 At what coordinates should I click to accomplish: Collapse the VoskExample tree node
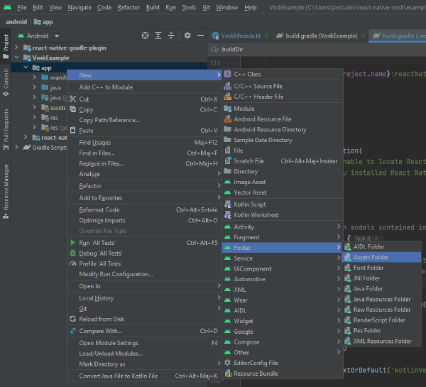tap(16, 58)
